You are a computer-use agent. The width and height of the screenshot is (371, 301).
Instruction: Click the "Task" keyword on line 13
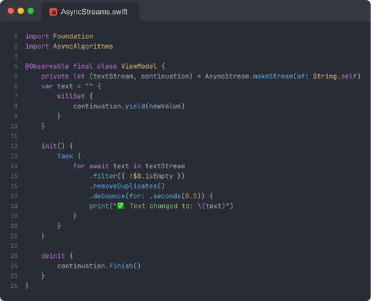click(x=65, y=156)
